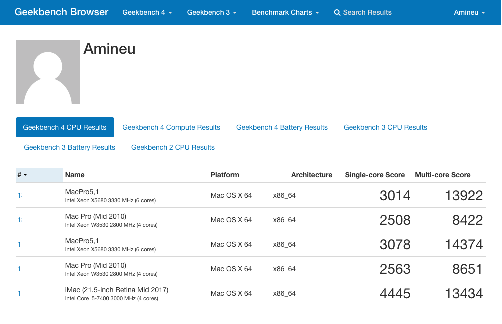Click multi-core score 8651
This screenshot has width=502, height=324.
pos(467,269)
